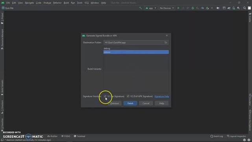The image size is (252, 142).
Task: Open the Profile app icon in toolbar
Action: pyautogui.click(x=202, y=8)
